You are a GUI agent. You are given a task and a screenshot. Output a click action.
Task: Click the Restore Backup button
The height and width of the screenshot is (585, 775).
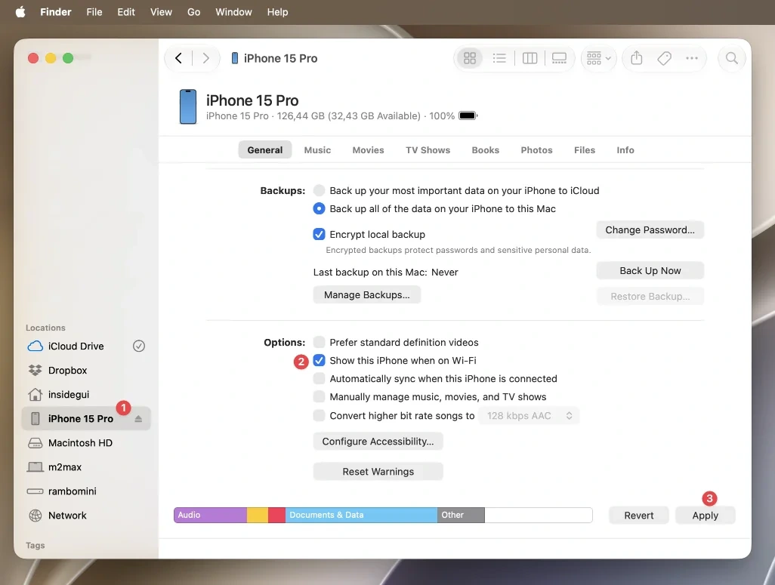[x=650, y=296]
